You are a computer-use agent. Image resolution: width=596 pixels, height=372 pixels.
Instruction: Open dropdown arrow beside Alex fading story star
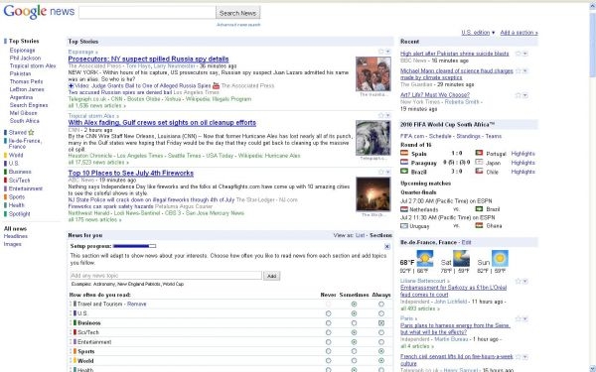tap(387, 115)
